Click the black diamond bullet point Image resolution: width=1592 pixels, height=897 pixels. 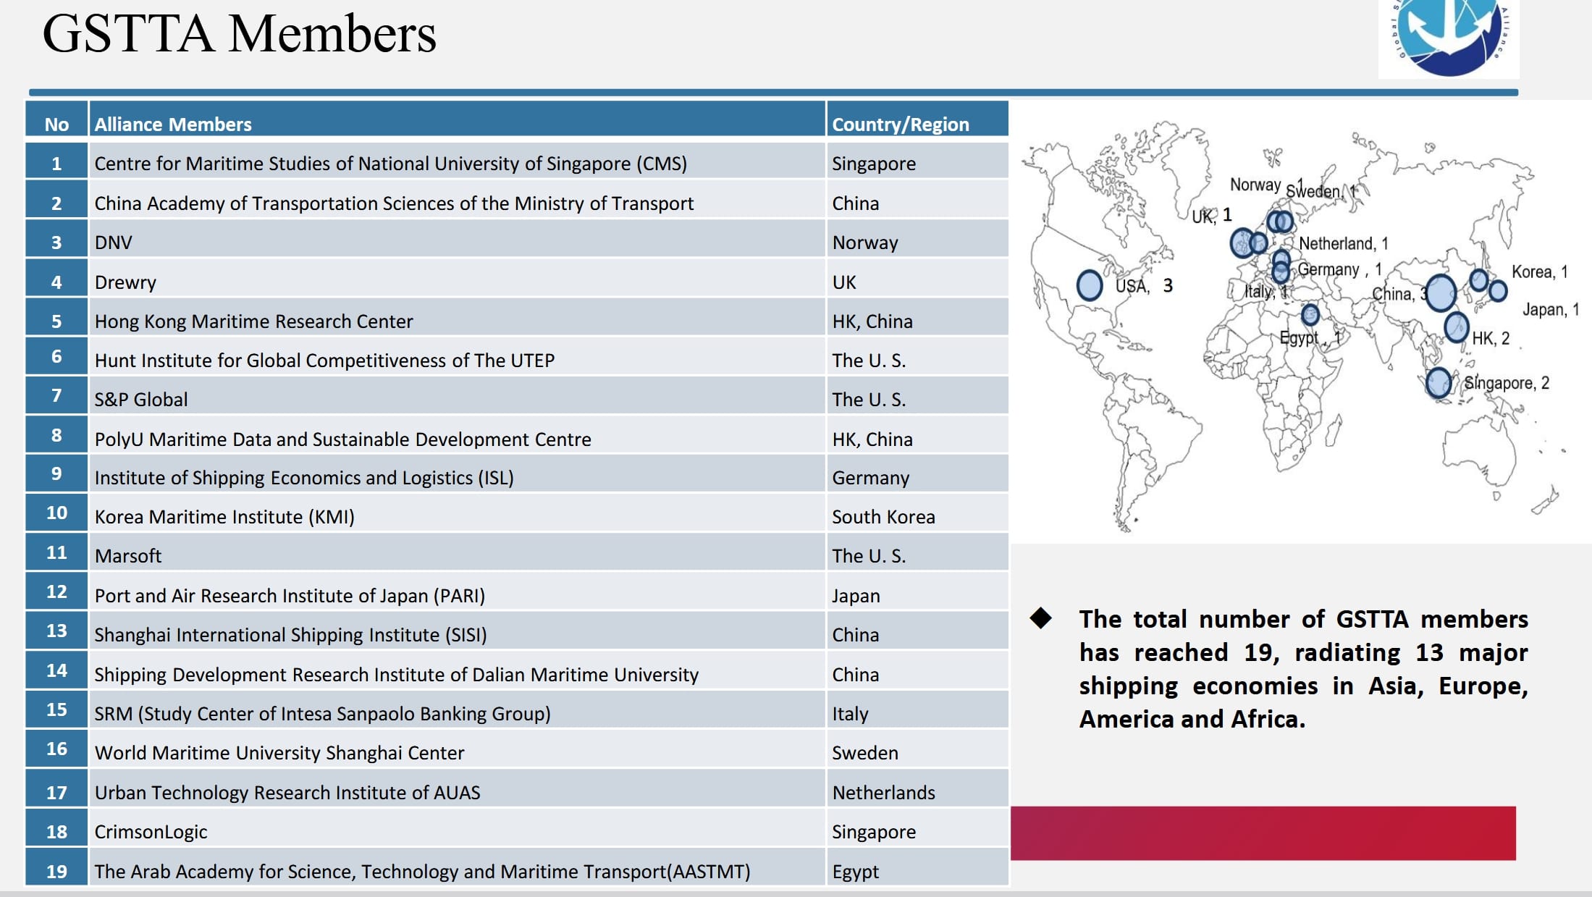(1041, 618)
